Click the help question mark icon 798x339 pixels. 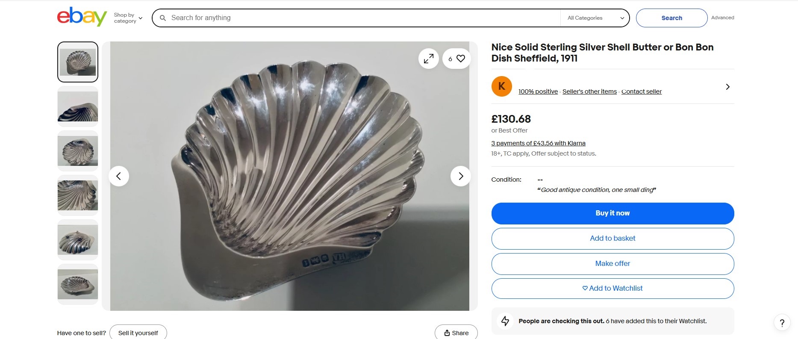tap(782, 323)
